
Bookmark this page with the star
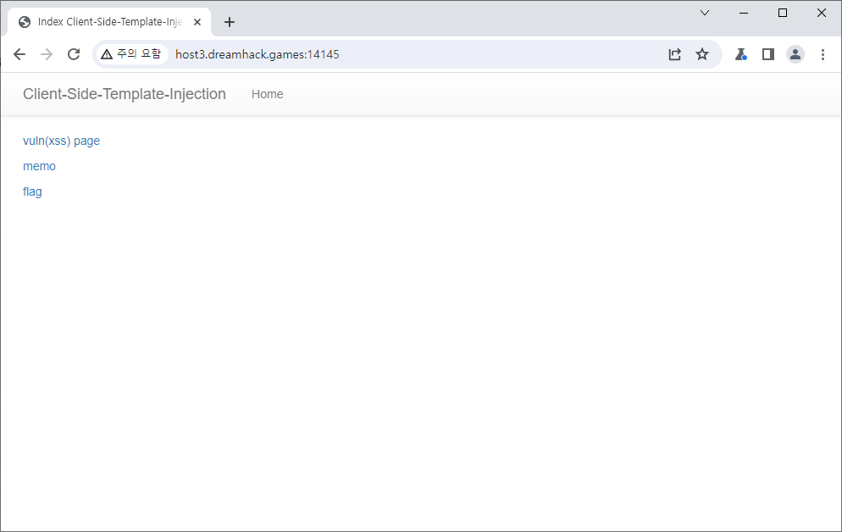702,54
